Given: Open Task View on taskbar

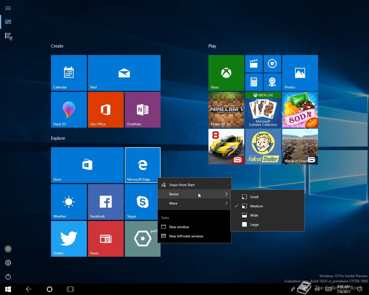Looking at the screenshot, I should [x=70, y=289].
